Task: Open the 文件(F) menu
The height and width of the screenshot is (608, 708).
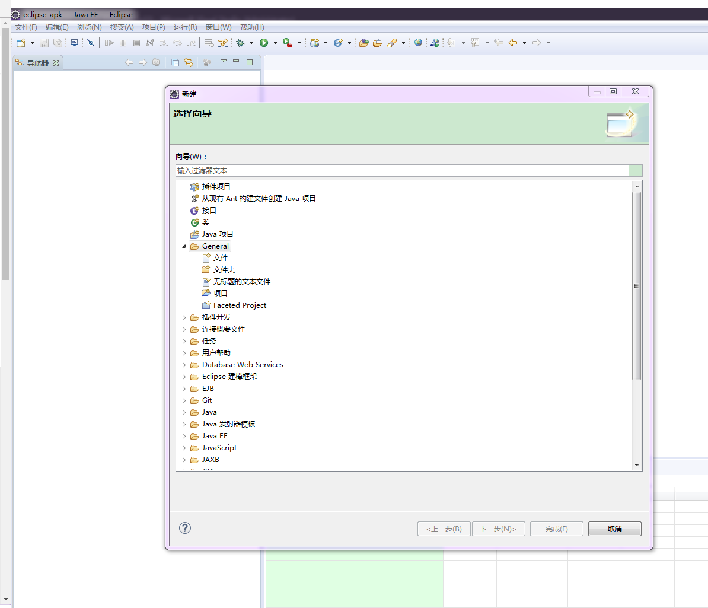Action: tap(25, 27)
